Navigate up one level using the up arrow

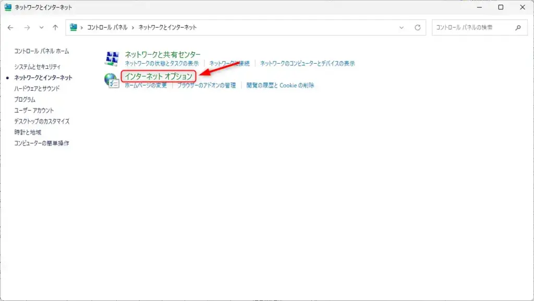pyautogui.click(x=54, y=28)
